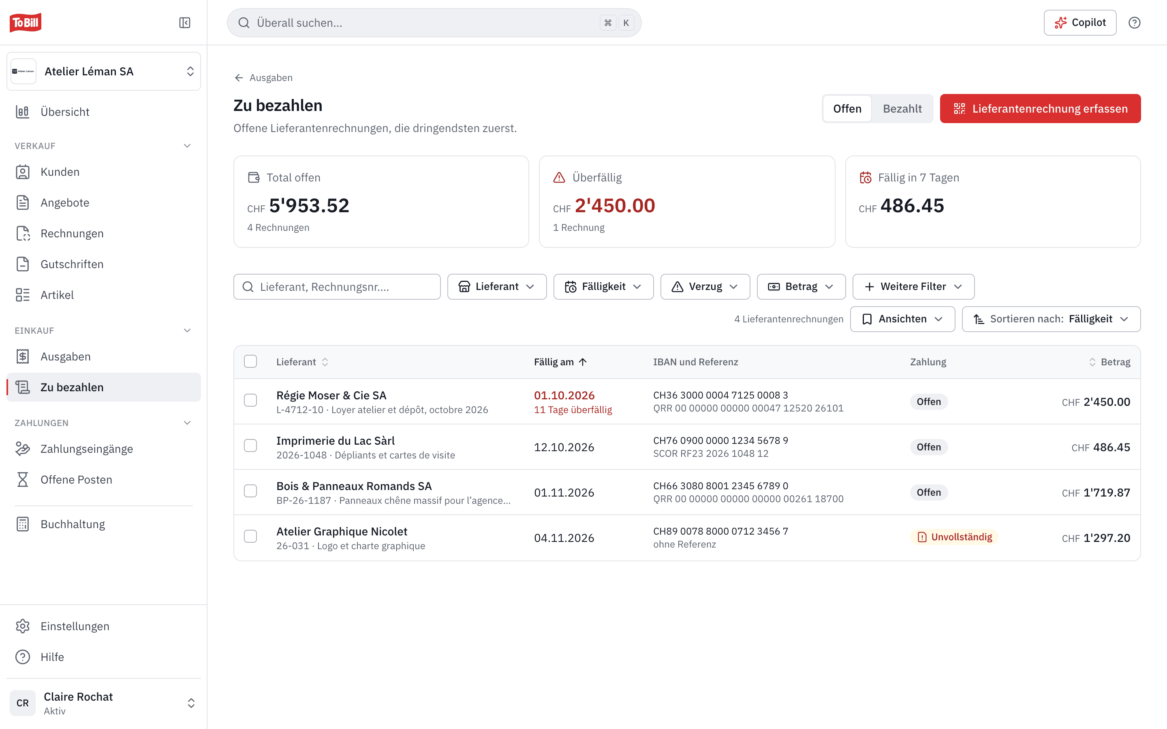Switch to the Bezahlt tab
This screenshot has height=729, width=1167.
(x=902, y=109)
